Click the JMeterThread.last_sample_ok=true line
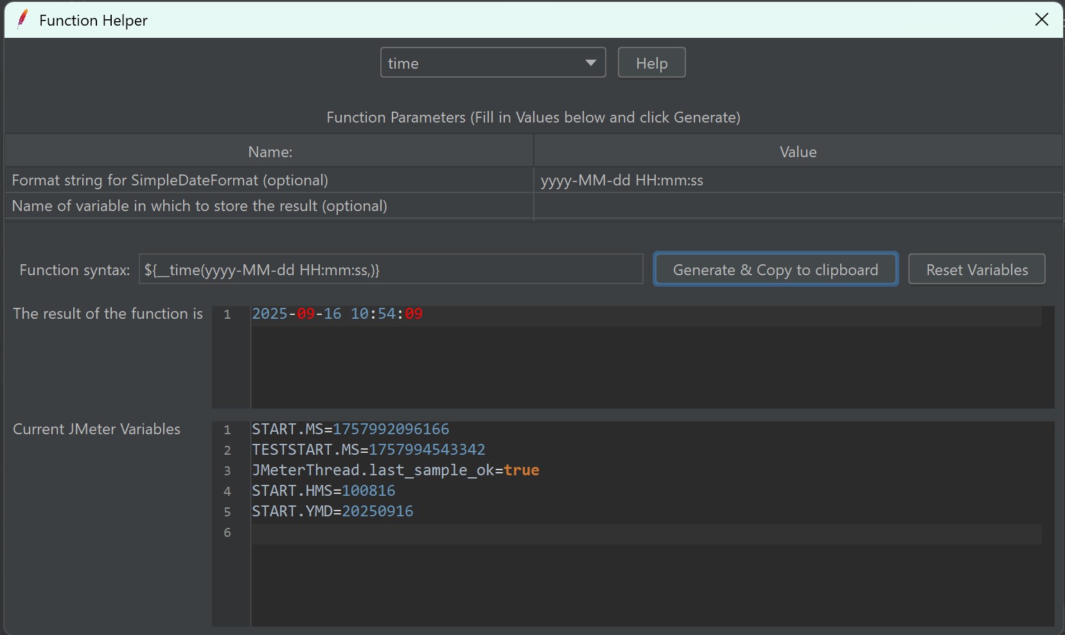The image size is (1065, 635). 395,470
